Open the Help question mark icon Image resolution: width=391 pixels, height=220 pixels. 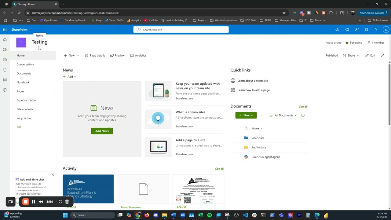(376, 30)
